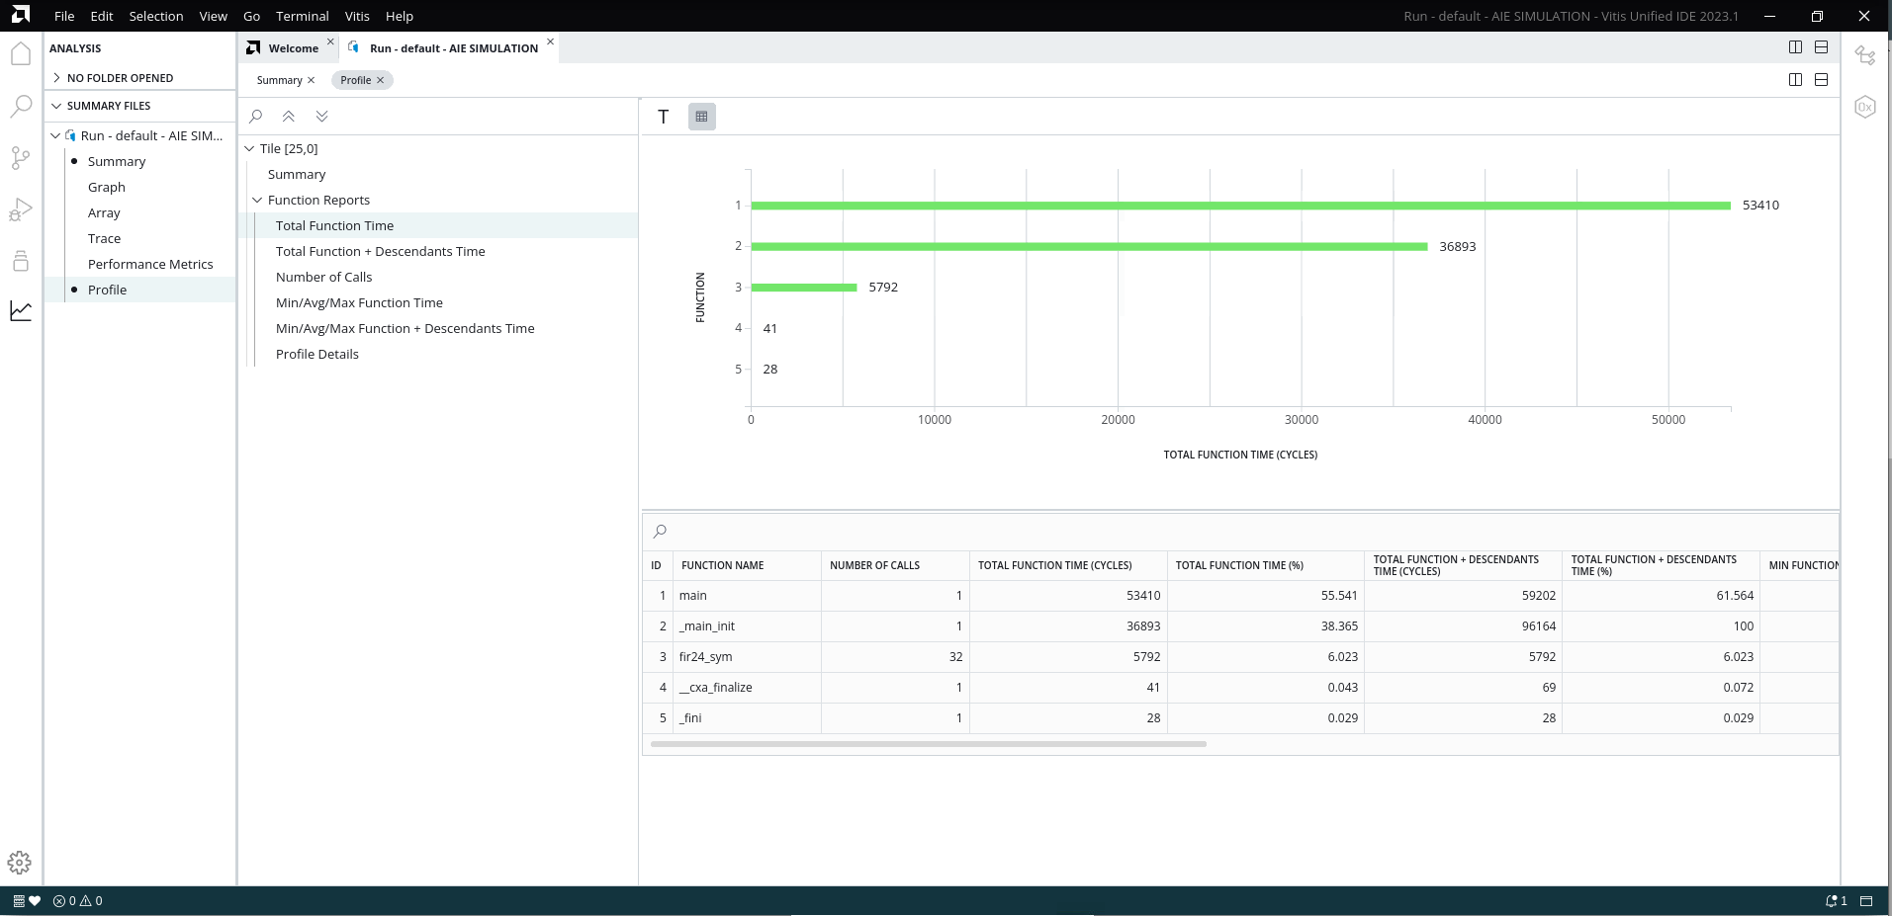Open the Search icon in activity bar

pyautogui.click(x=21, y=107)
